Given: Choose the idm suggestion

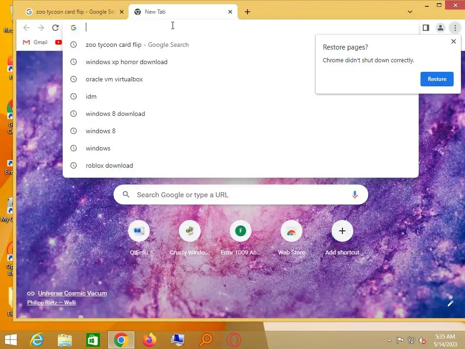Looking at the screenshot, I should coord(241,96).
